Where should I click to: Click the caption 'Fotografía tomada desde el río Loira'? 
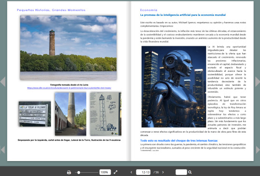tap(69, 85)
